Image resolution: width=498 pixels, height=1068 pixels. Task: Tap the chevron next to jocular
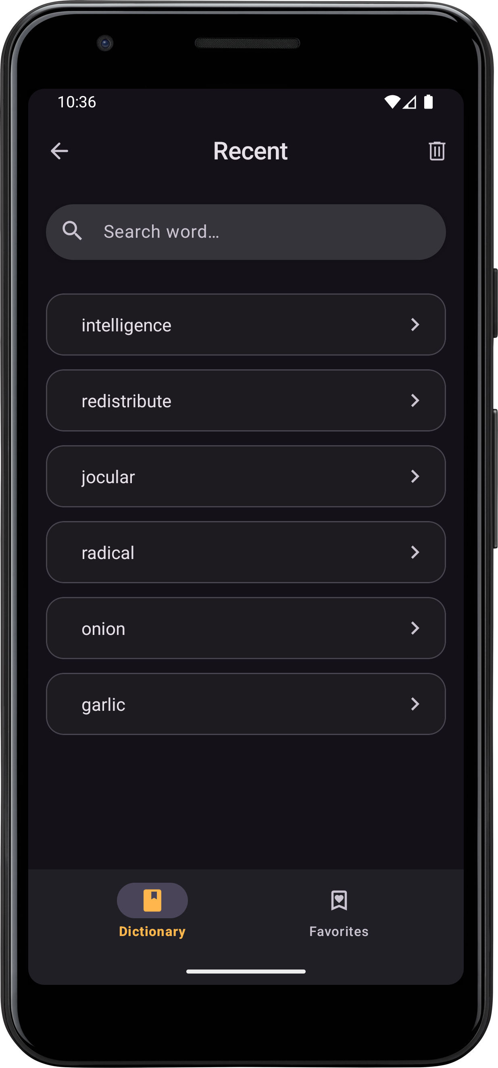415,476
